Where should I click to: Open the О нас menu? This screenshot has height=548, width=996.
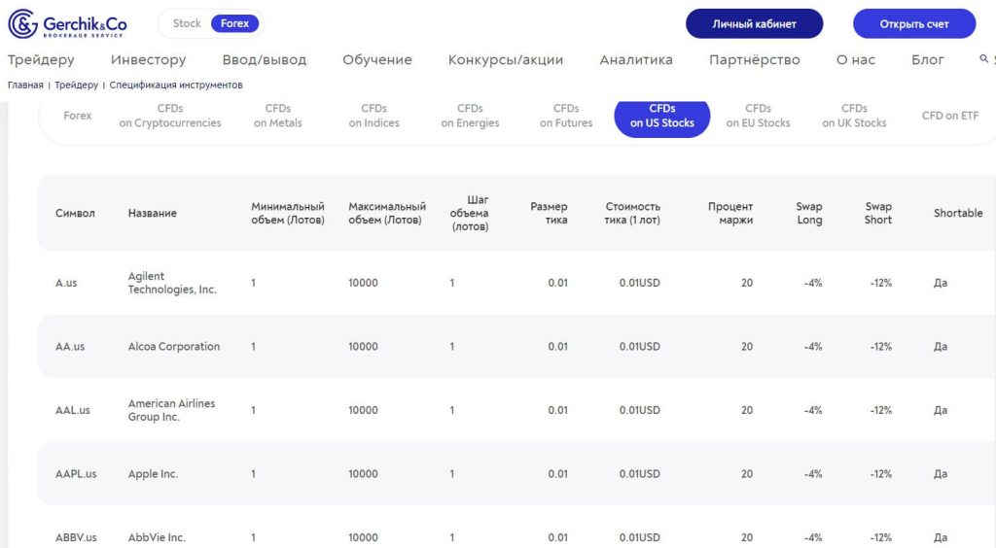pyautogui.click(x=856, y=59)
